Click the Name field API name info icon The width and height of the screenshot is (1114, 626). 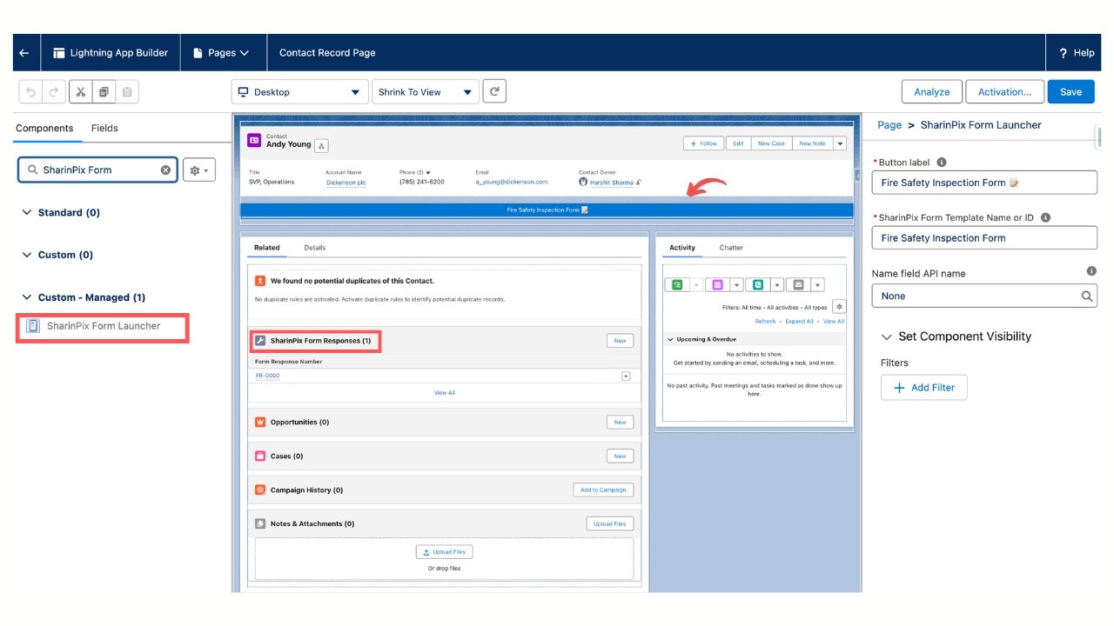tap(1091, 271)
